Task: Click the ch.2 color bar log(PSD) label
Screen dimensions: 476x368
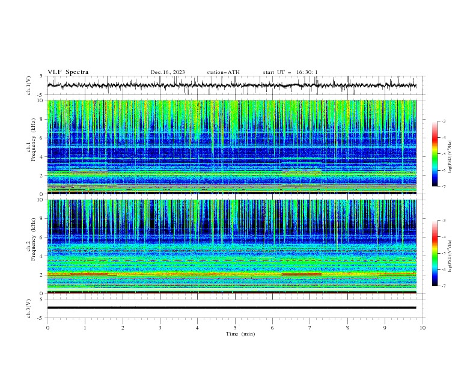Action: [450, 256]
